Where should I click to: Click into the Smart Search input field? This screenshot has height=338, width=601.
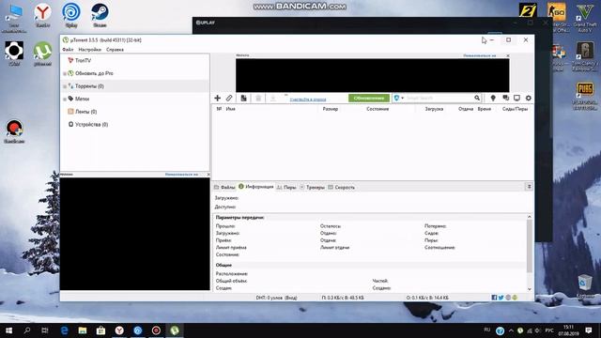coord(439,98)
